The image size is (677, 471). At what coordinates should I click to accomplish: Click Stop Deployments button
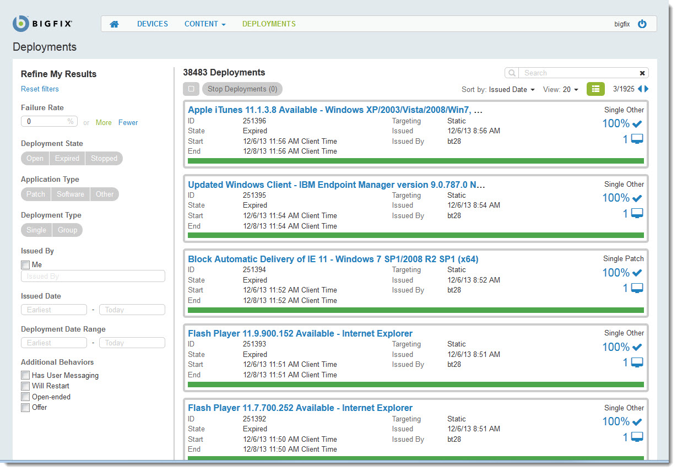pos(242,89)
